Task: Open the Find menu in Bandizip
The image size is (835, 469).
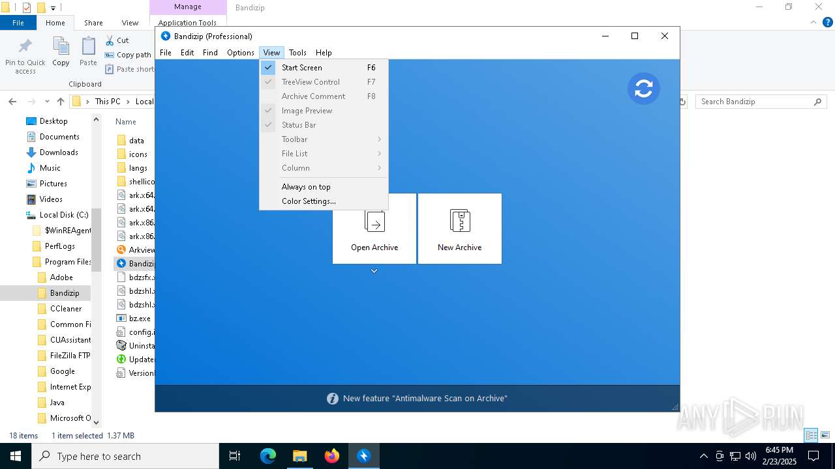Action: coord(210,53)
